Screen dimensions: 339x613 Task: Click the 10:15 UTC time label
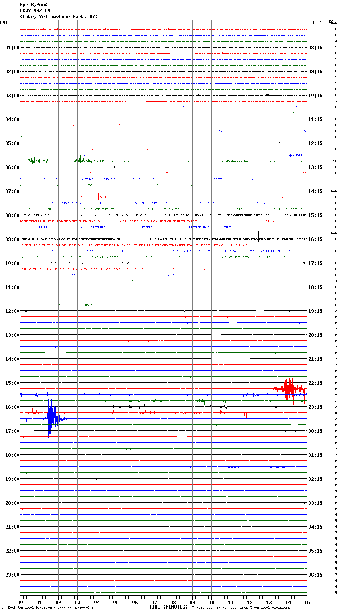pyautogui.click(x=315, y=96)
